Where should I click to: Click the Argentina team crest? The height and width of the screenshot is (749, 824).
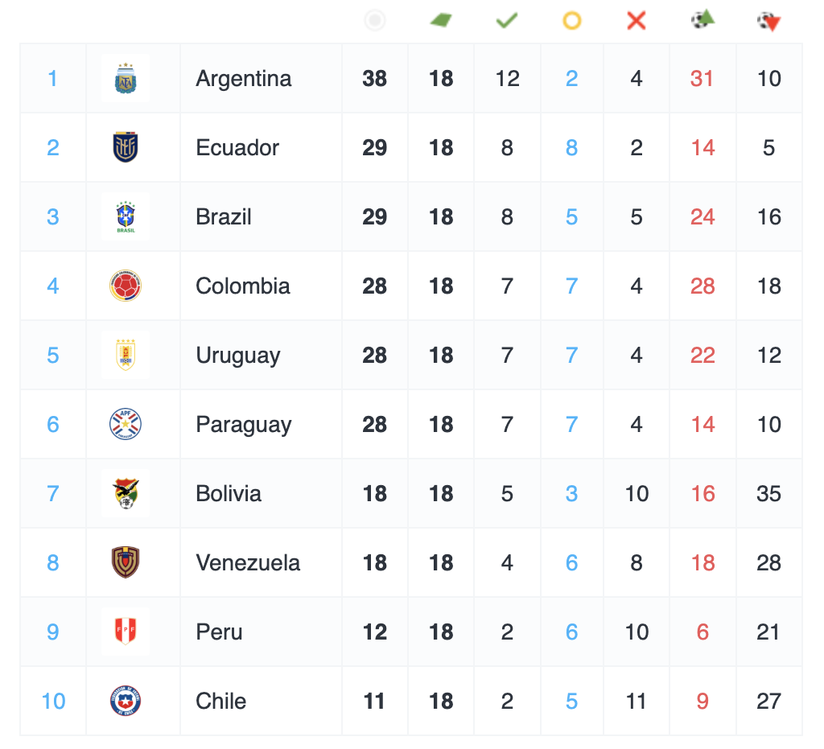click(x=126, y=79)
